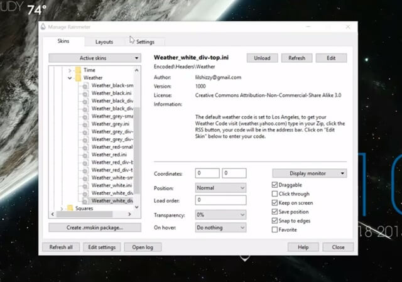
Task: Select Weather_white.ini in the skin tree
Action: [112, 186]
